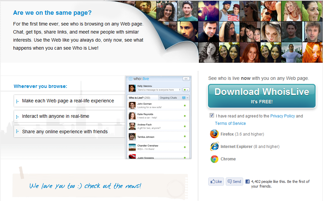Click the Wherever you browse: heading

coord(40,86)
